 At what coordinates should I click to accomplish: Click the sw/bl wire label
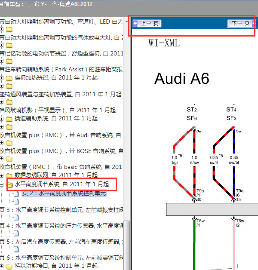(234, 163)
